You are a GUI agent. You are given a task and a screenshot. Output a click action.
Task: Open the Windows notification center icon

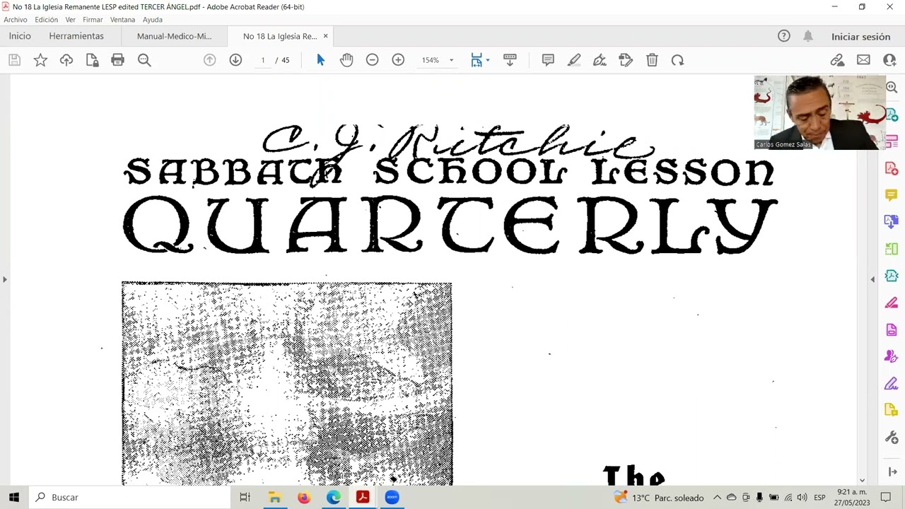point(886,497)
